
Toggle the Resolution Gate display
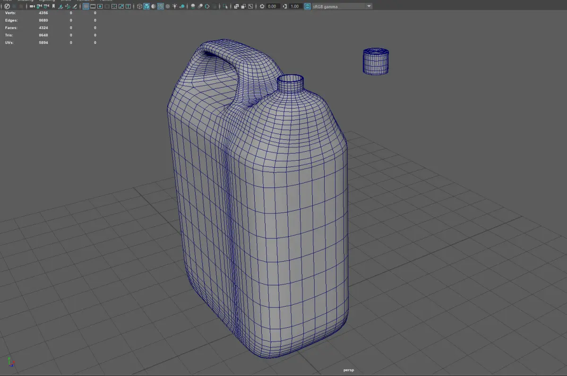click(100, 6)
